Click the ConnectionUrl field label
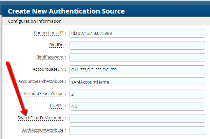This screenshot has height=139, width=210. [x=47, y=33]
